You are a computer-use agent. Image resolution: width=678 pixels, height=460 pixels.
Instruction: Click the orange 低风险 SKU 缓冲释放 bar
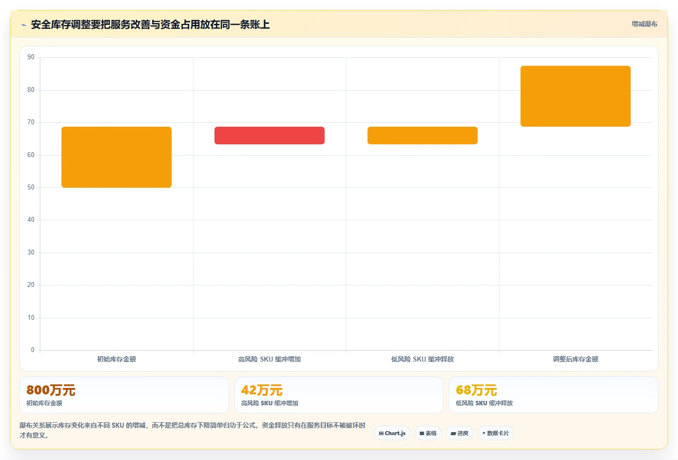pyautogui.click(x=422, y=136)
